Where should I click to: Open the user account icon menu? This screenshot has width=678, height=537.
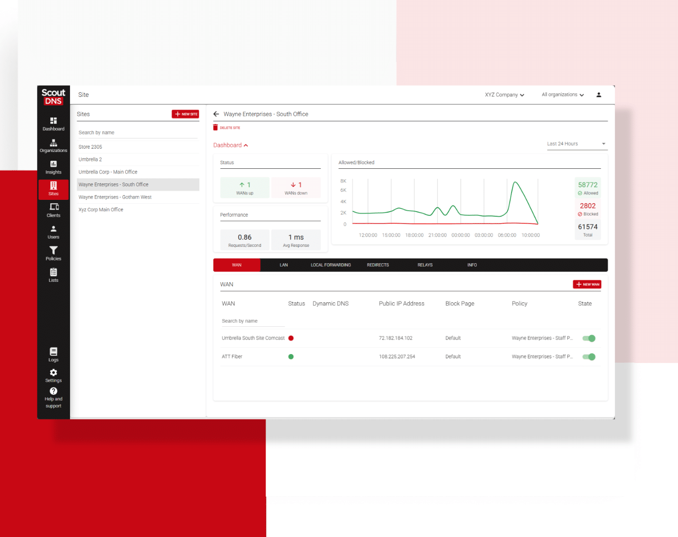599,95
